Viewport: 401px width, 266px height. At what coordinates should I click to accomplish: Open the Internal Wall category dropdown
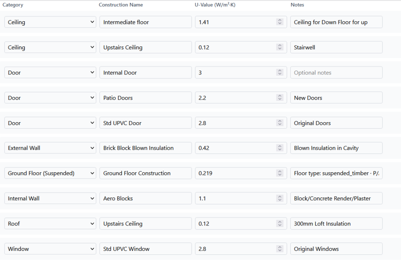pos(50,199)
